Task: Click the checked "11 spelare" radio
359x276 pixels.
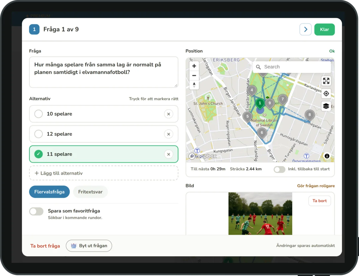Action: point(39,154)
